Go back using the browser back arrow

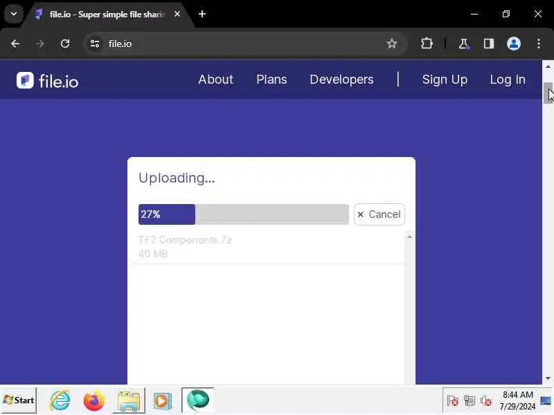(15, 44)
